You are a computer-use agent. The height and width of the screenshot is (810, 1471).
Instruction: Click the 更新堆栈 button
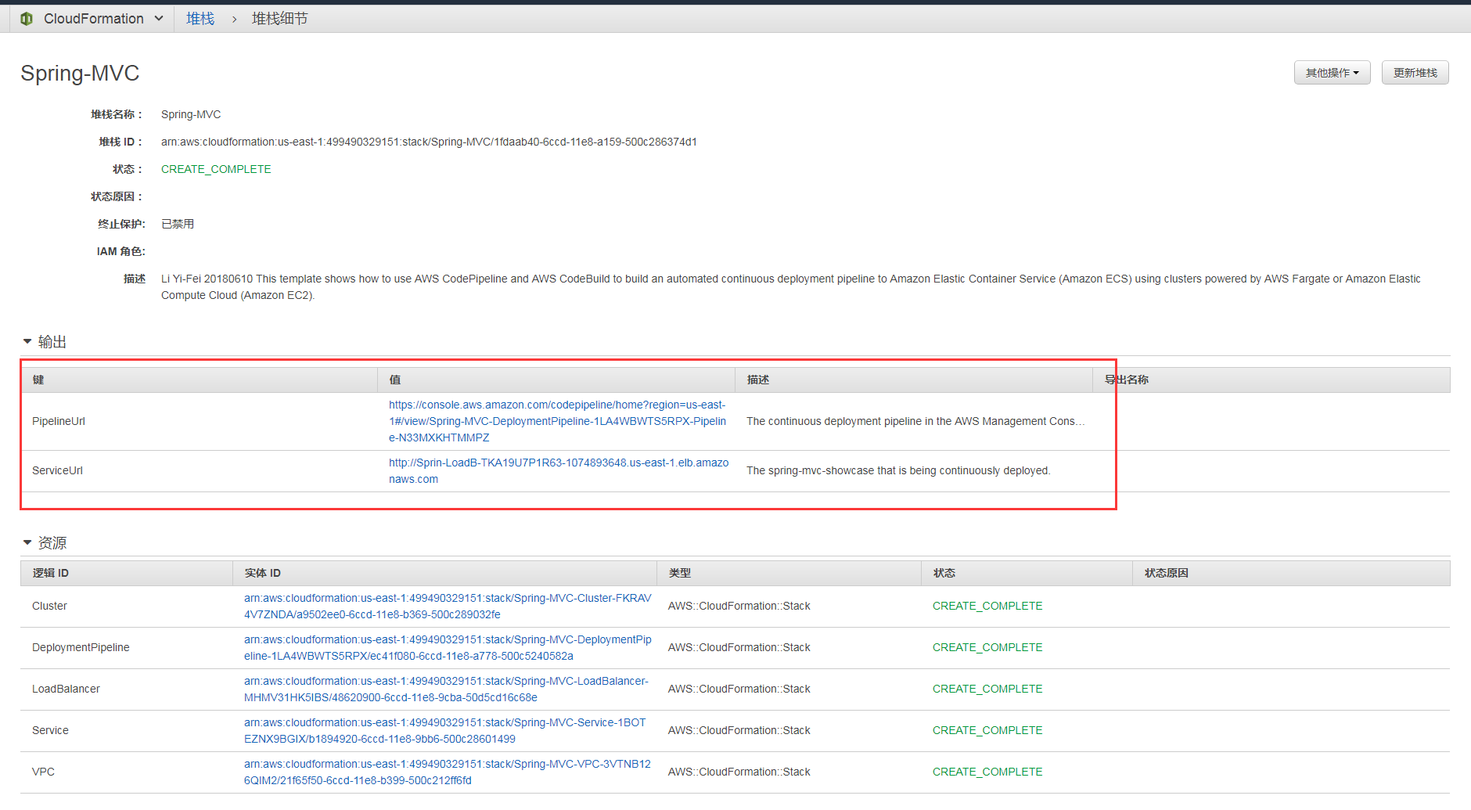pos(1415,73)
